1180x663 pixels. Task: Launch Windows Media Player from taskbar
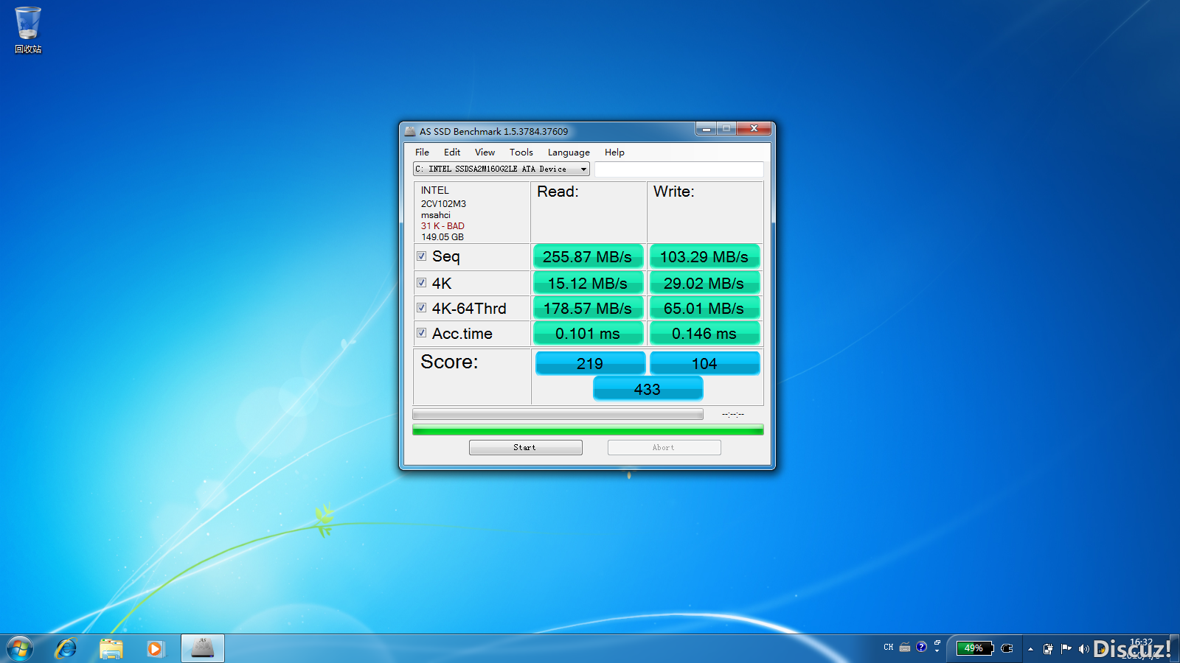click(x=155, y=649)
